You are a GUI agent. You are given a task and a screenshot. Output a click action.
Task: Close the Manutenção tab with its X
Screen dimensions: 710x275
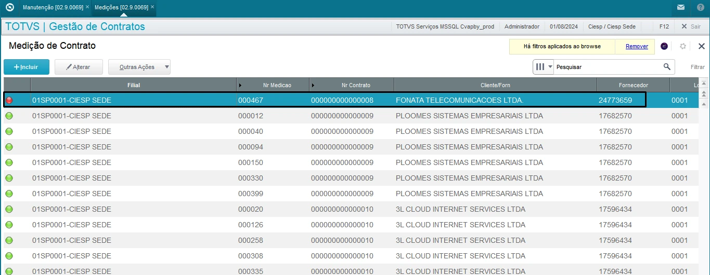(x=86, y=8)
